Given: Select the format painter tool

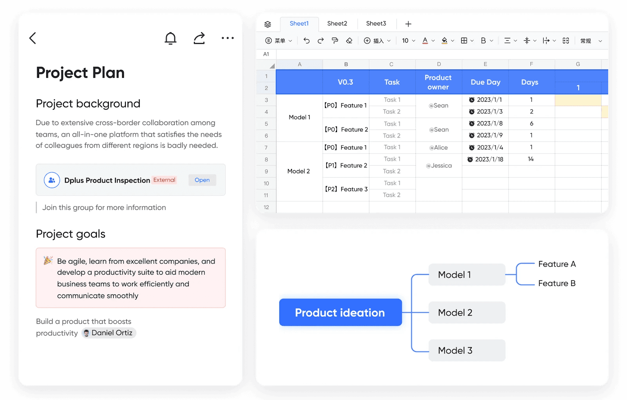Looking at the screenshot, I should [335, 41].
